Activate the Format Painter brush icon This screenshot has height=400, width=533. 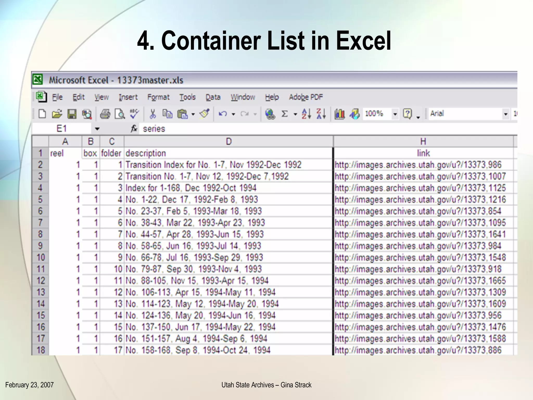click(x=205, y=114)
